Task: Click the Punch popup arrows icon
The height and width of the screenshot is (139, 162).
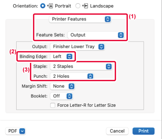Action: pos(90,76)
